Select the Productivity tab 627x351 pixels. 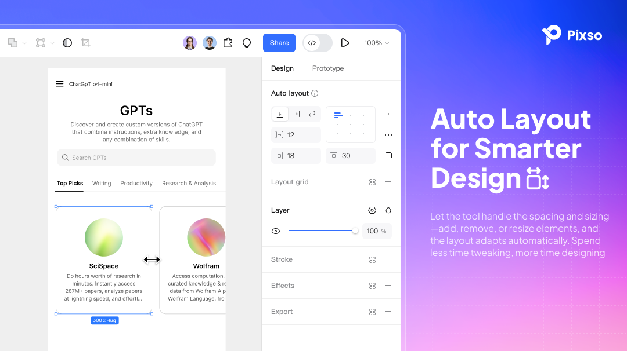tap(136, 183)
